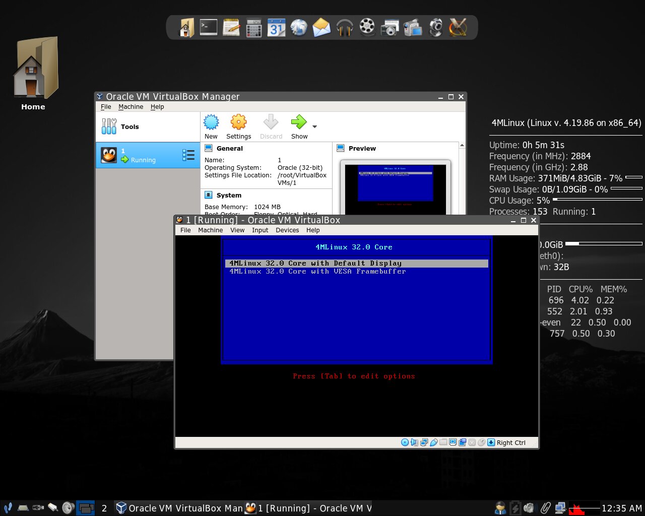Launch the headphones audio player

tap(345, 28)
